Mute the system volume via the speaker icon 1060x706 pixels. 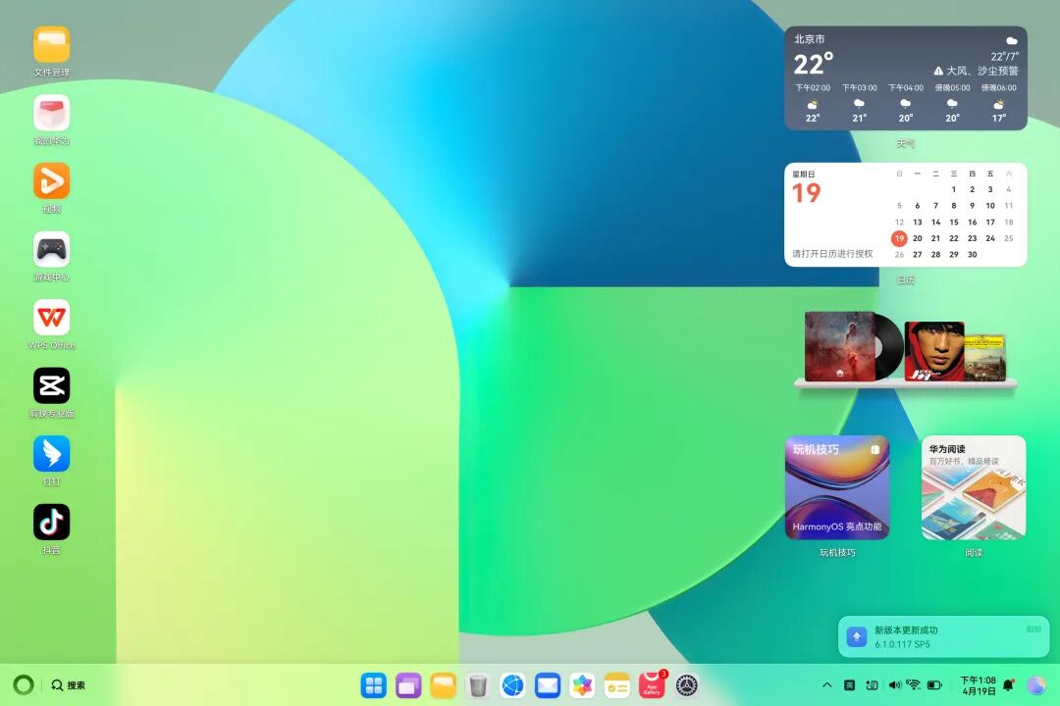click(x=894, y=684)
